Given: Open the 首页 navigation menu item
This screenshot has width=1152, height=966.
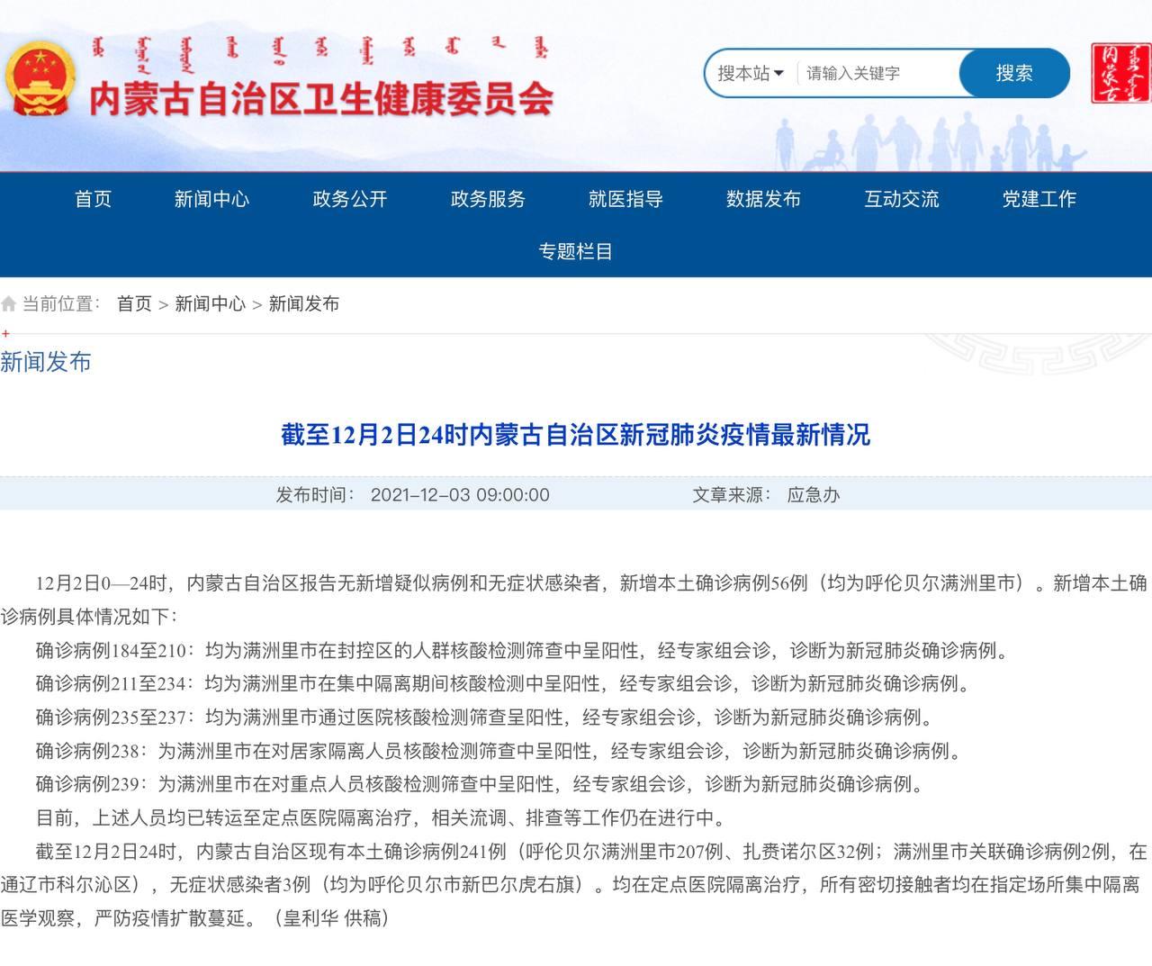Looking at the screenshot, I should (x=94, y=199).
